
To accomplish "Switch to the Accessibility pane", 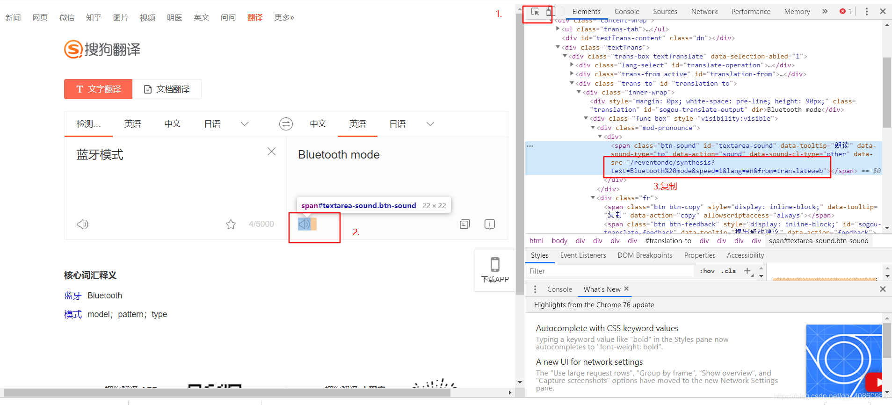I will pos(745,255).
